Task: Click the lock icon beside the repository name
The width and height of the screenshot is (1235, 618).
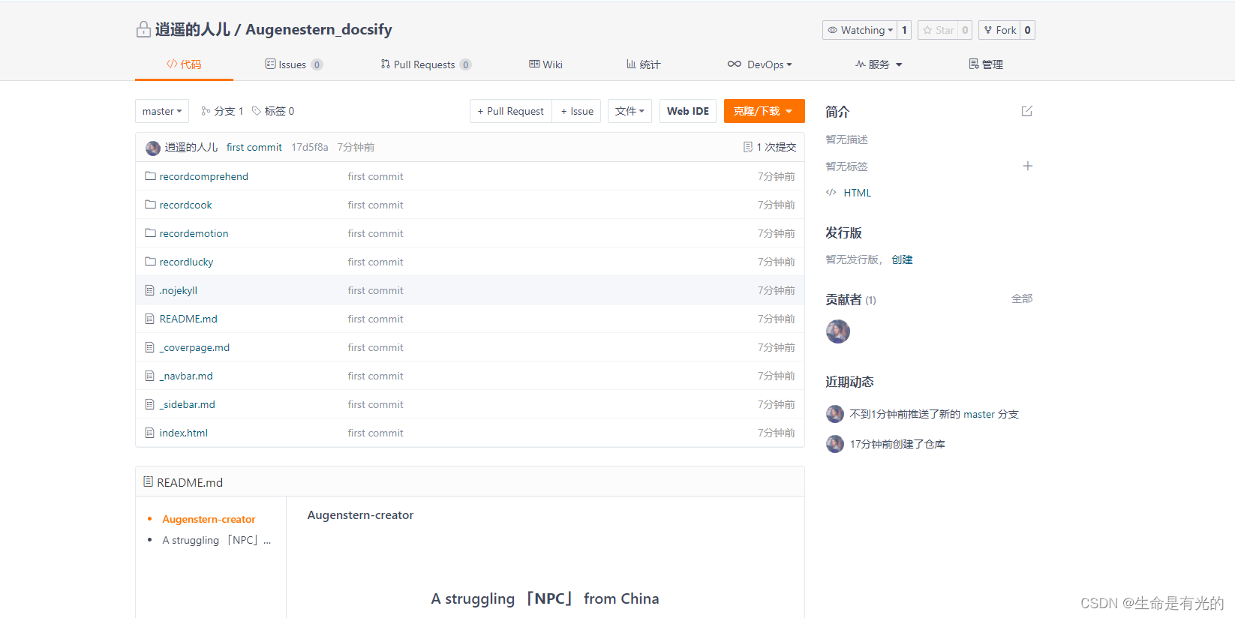Action: pyautogui.click(x=143, y=29)
